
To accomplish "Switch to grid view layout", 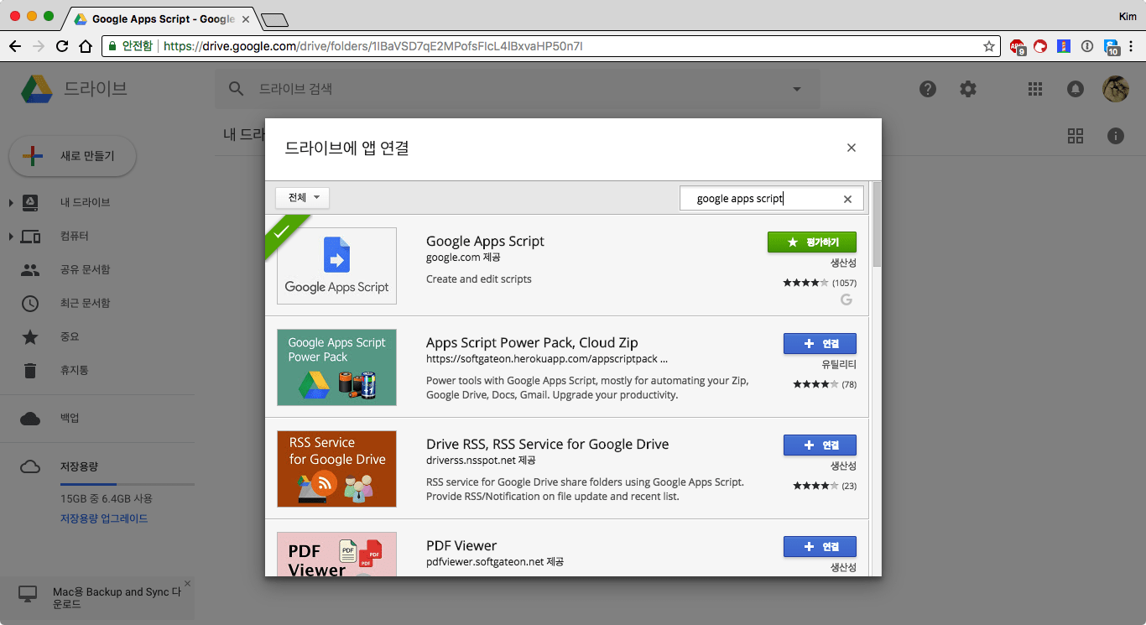I will pos(1076,136).
